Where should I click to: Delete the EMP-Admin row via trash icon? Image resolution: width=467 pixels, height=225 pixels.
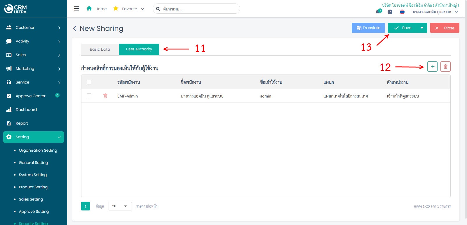tap(105, 96)
